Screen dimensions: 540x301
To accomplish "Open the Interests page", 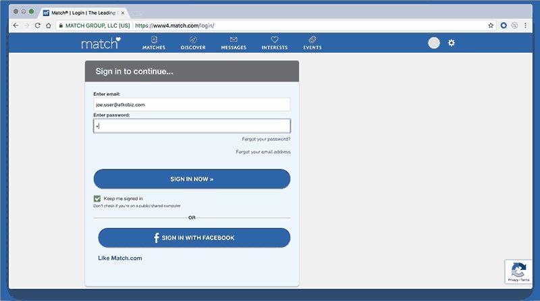I will click(275, 43).
